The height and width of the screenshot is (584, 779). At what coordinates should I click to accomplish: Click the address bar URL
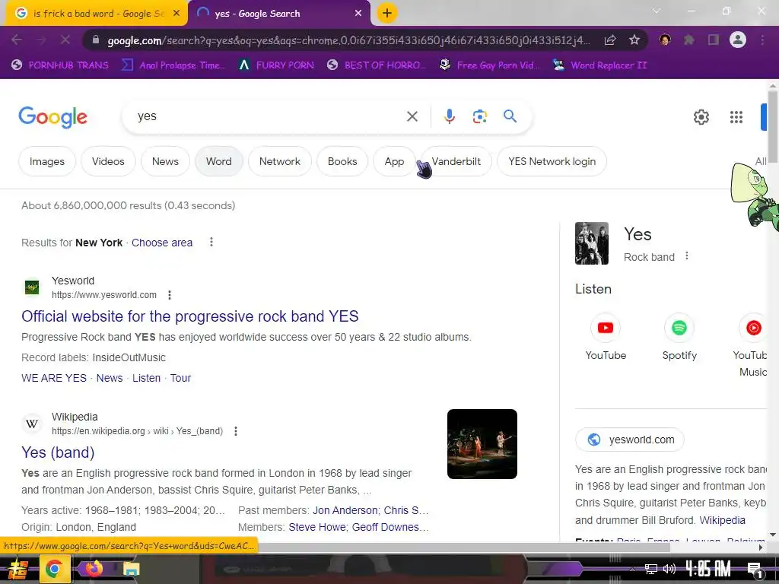[x=348, y=40]
